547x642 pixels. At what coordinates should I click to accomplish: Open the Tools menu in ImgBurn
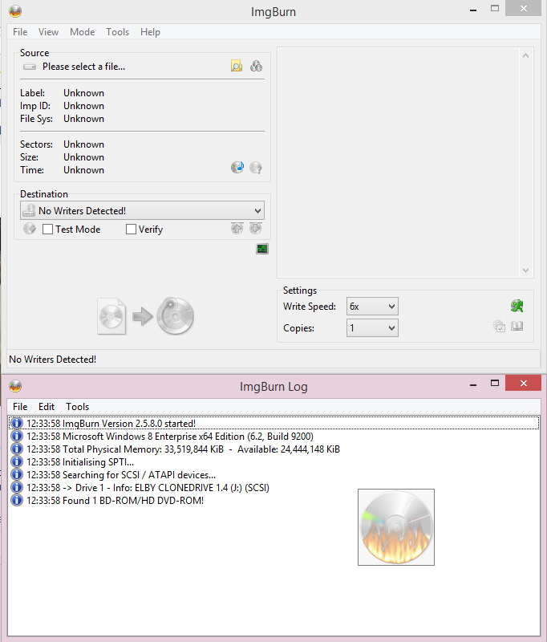117,32
